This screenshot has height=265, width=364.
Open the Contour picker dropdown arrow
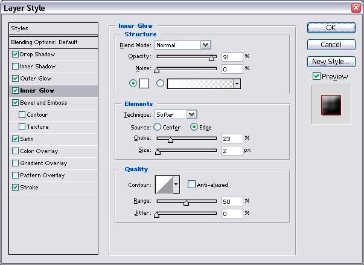click(x=176, y=185)
